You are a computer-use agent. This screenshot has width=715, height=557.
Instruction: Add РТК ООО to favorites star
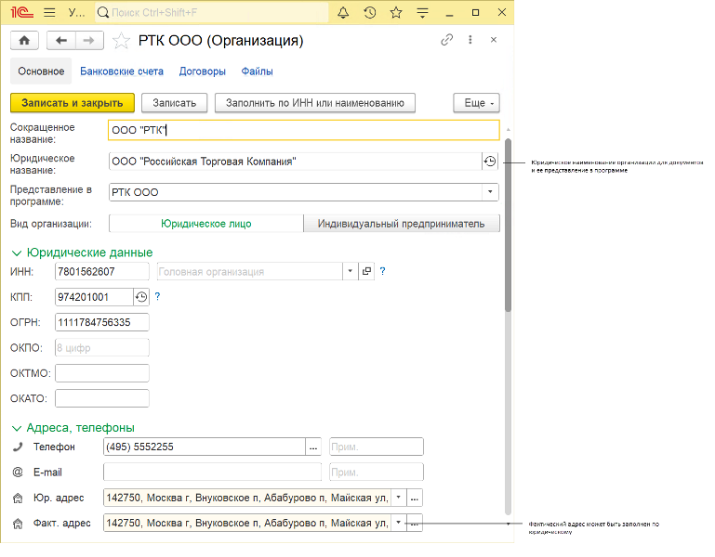tap(121, 41)
